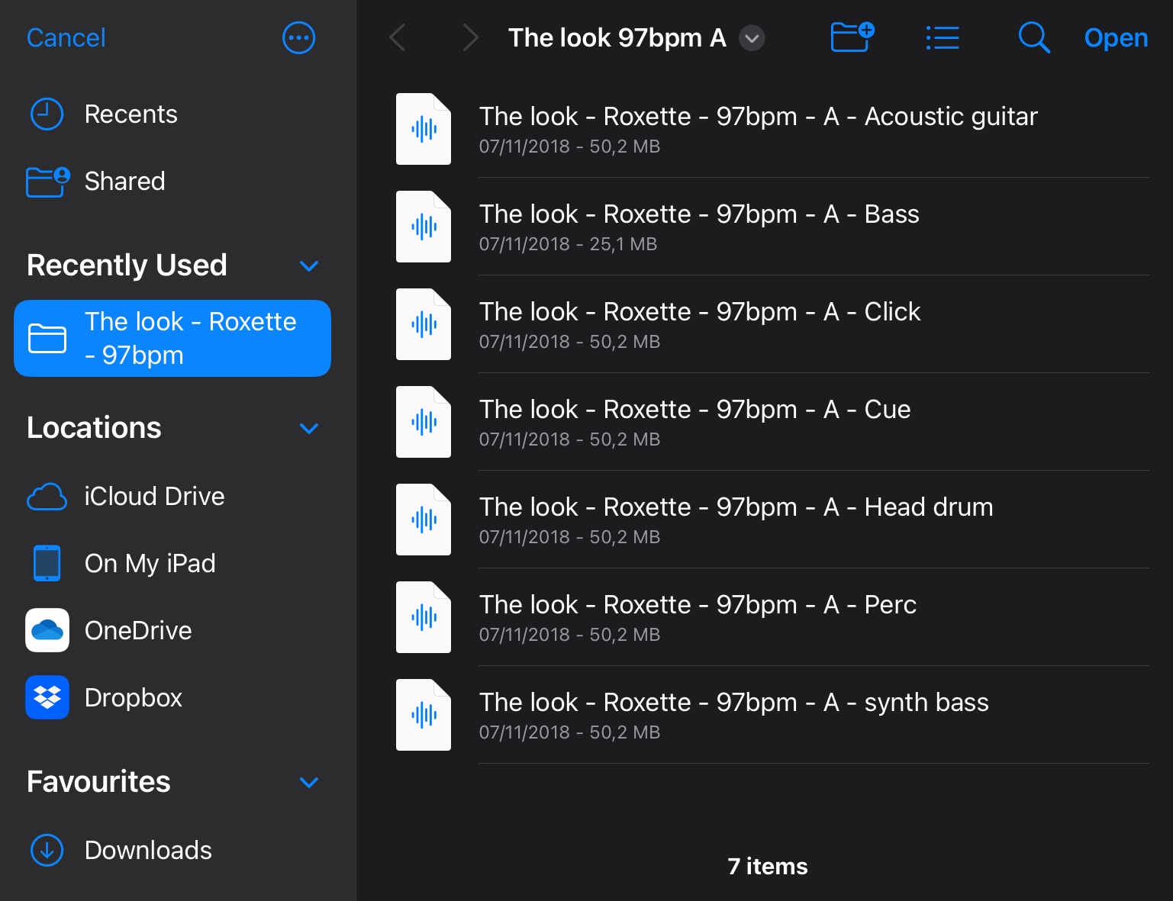
Task: Click the Acoustic guitar audio file icon
Action: [424, 129]
